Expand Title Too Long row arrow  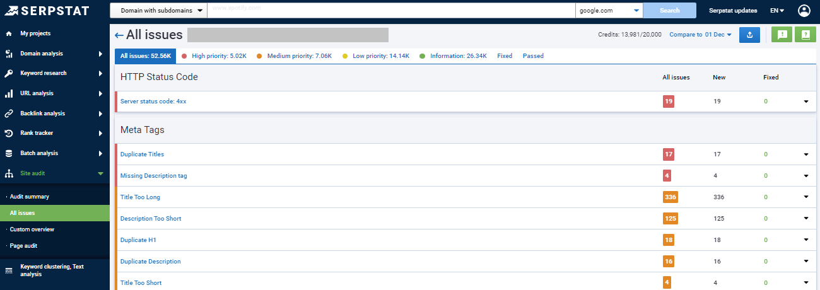[x=805, y=197]
